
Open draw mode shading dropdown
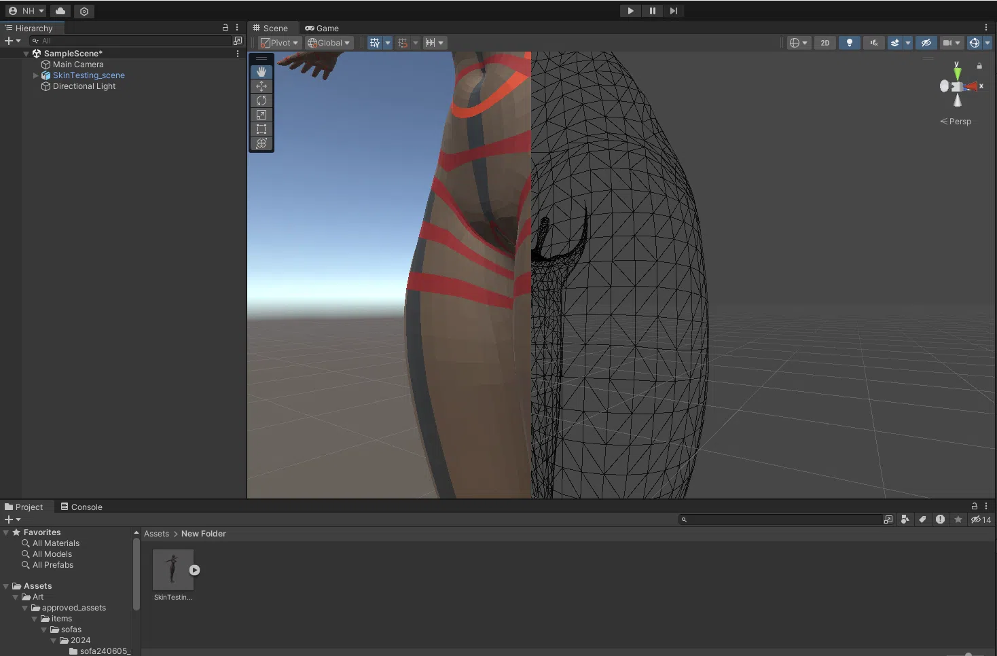[799, 43]
